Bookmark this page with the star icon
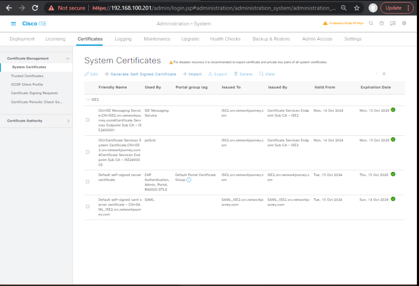This screenshot has height=286, width=419. pos(357,8)
